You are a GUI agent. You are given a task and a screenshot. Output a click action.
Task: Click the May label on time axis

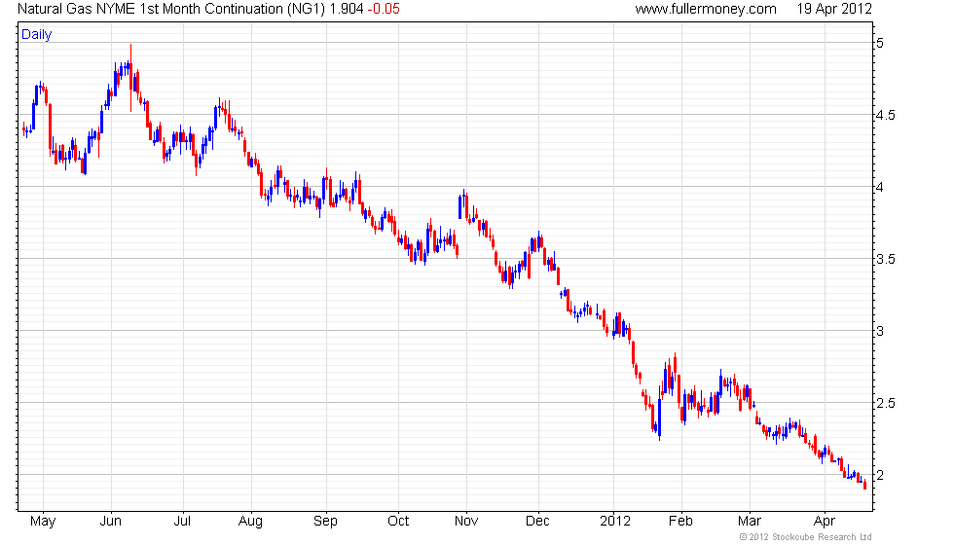coord(43,522)
